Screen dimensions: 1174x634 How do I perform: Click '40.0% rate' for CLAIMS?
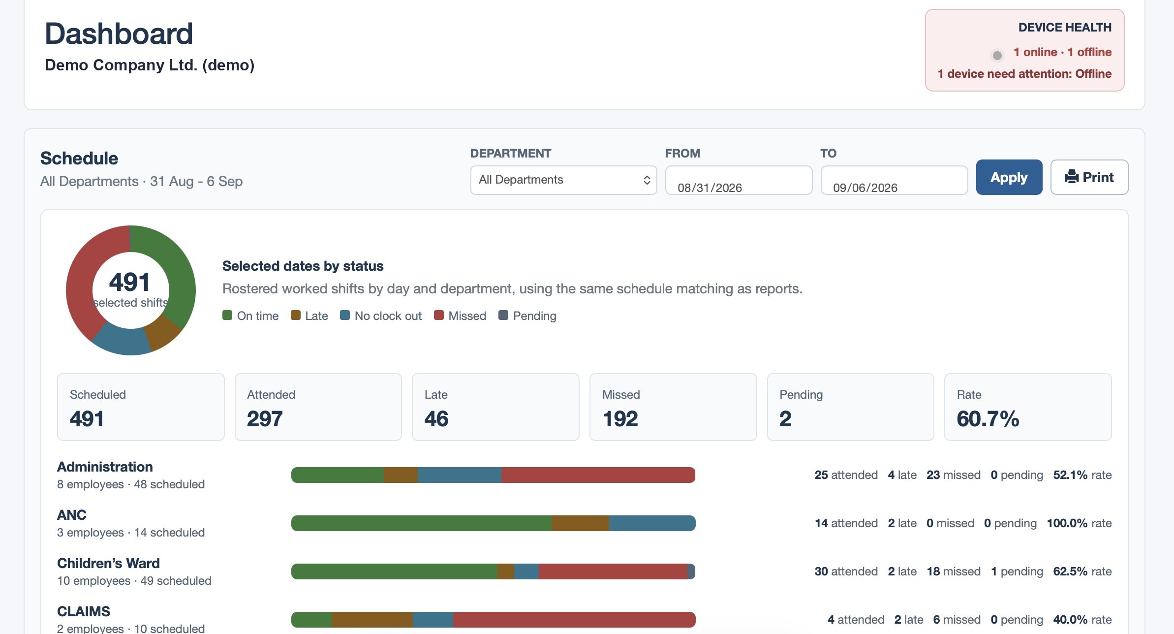pyautogui.click(x=1082, y=620)
